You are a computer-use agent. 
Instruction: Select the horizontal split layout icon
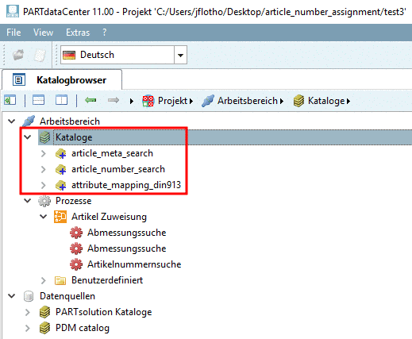(38, 101)
